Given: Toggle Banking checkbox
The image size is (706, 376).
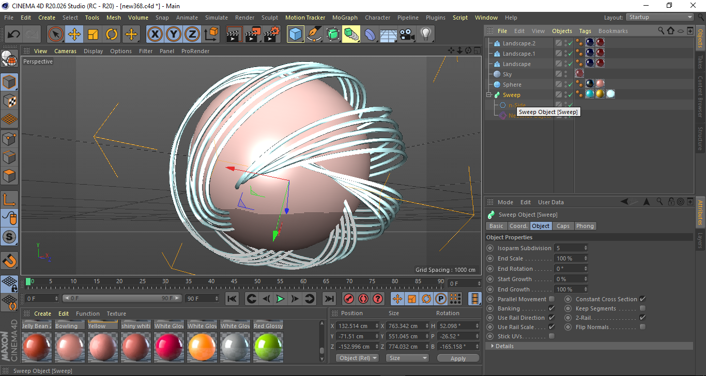Looking at the screenshot, I should click(551, 308).
